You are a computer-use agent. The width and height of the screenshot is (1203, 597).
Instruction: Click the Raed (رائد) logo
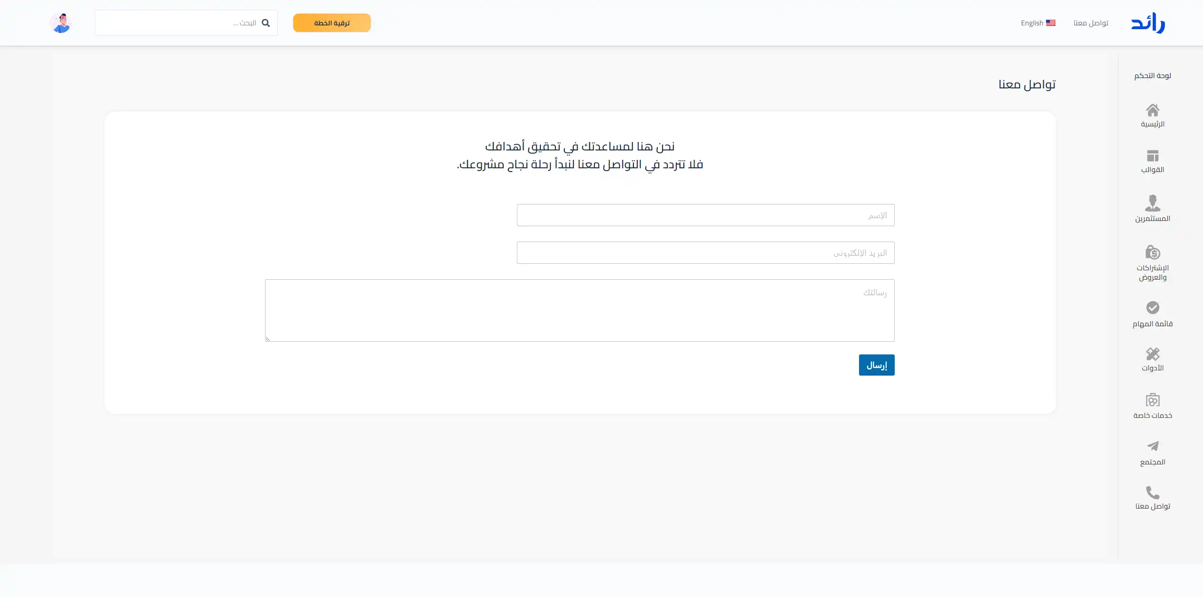pos(1148,23)
